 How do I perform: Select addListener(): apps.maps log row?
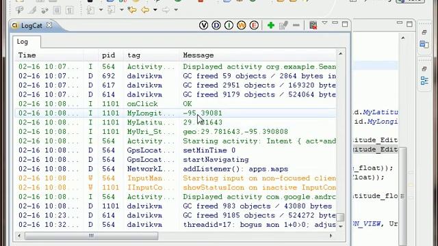(x=175, y=169)
